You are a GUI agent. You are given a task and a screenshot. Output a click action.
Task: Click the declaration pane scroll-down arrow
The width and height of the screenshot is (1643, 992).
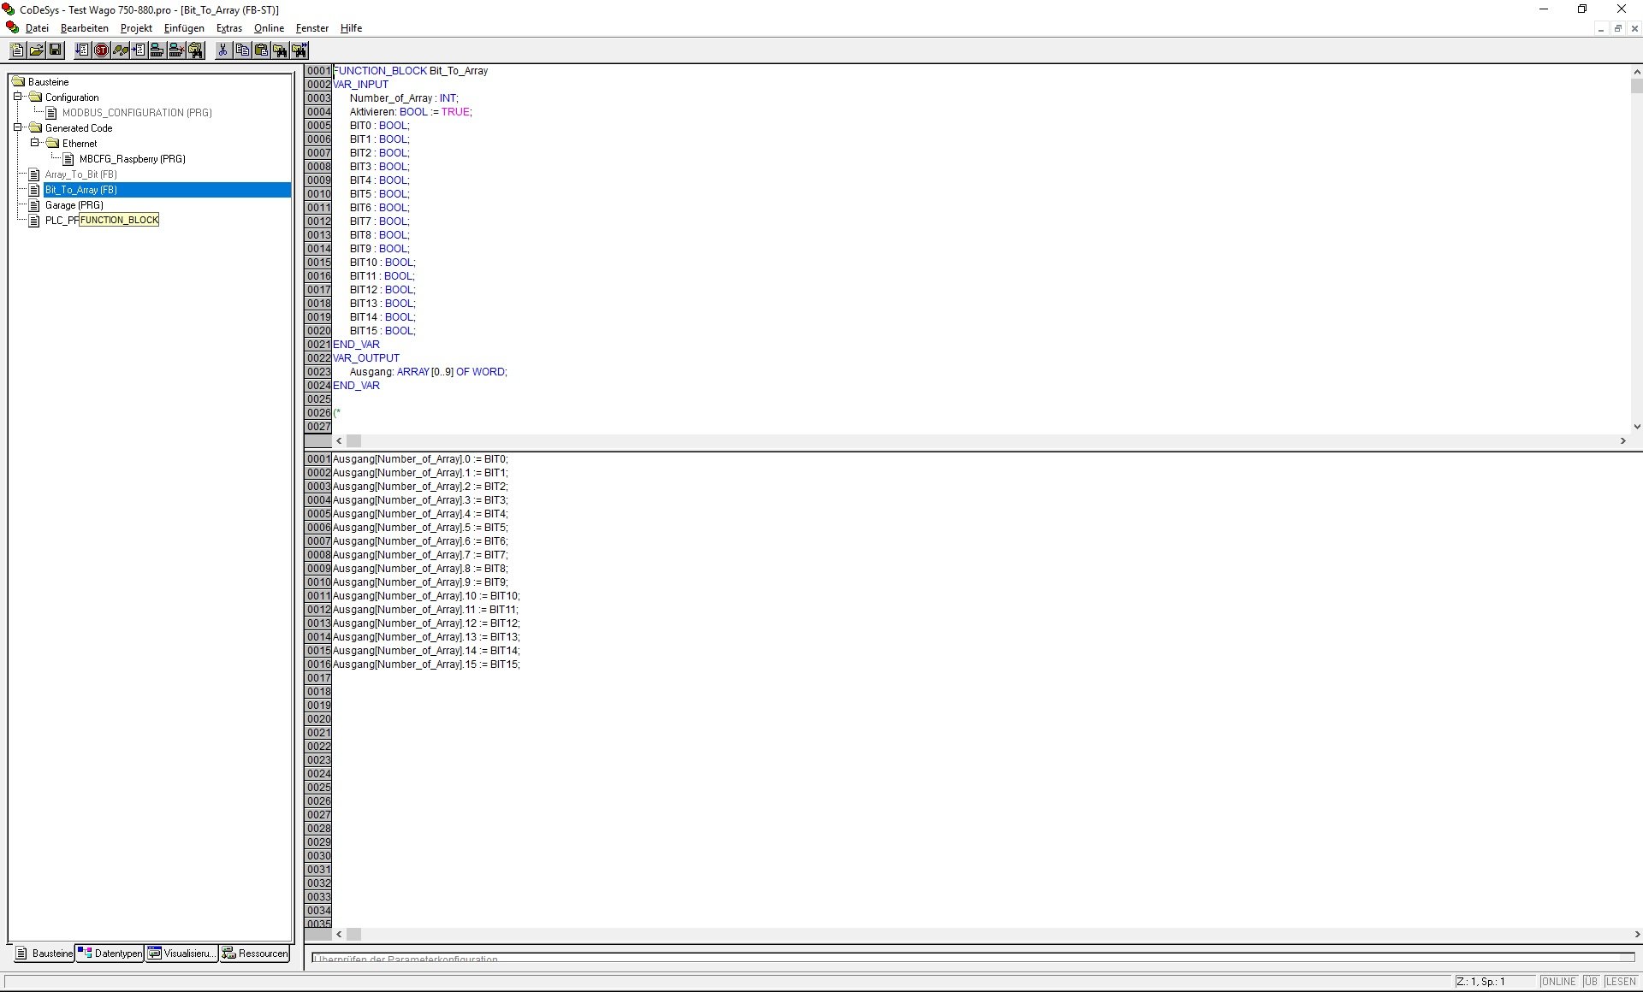click(x=1636, y=426)
